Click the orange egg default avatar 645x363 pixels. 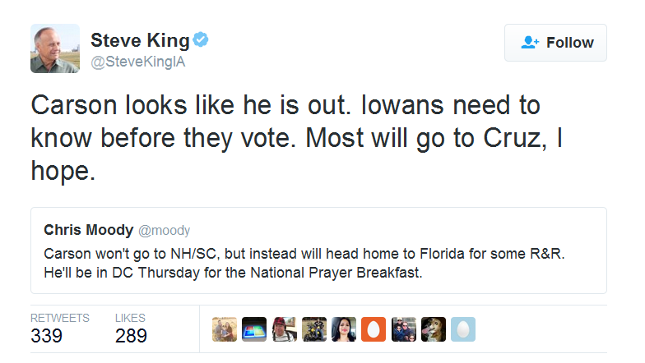(374, 329)
